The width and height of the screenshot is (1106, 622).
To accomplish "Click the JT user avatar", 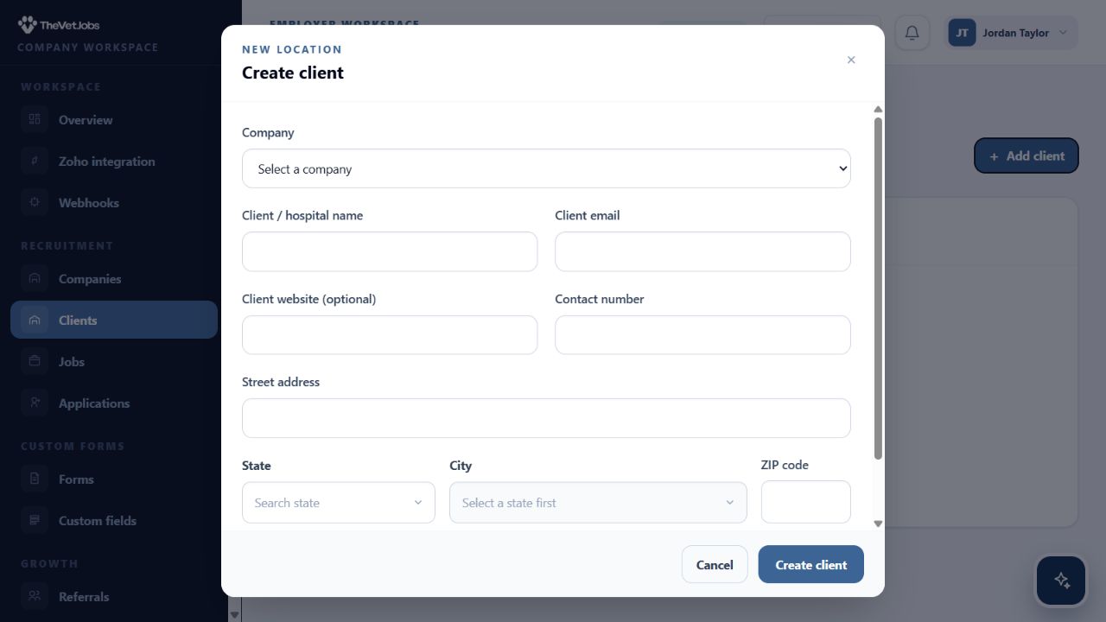I will click(x=962, y=33).
